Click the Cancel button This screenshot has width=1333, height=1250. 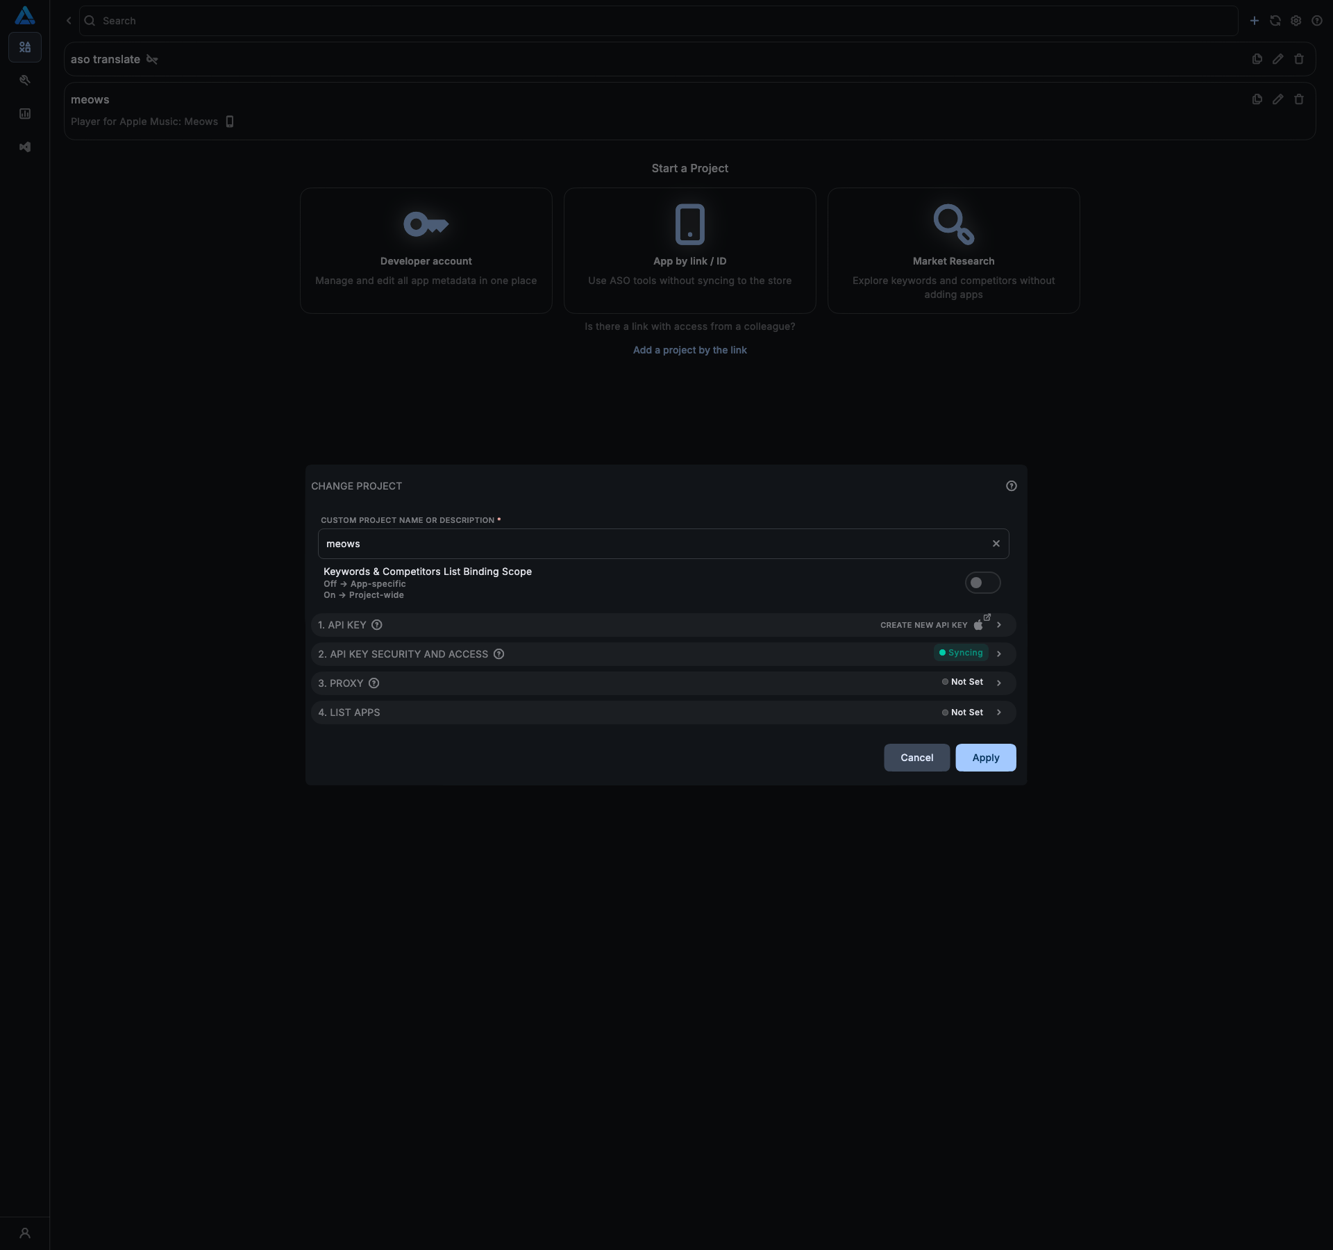(x=916, y=758)
